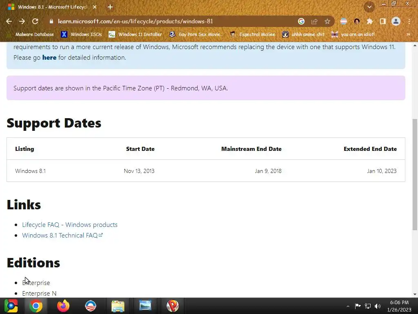The width and height of the screenshot is (418, 314).
Task: Click the Editions heading
Action: (33, 263)
